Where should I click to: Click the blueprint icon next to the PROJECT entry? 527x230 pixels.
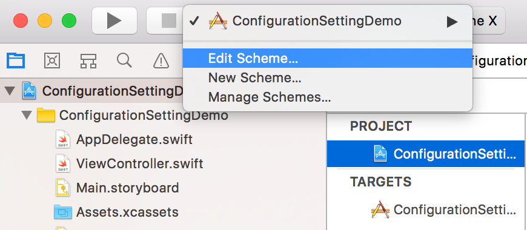tap(380, 154)
